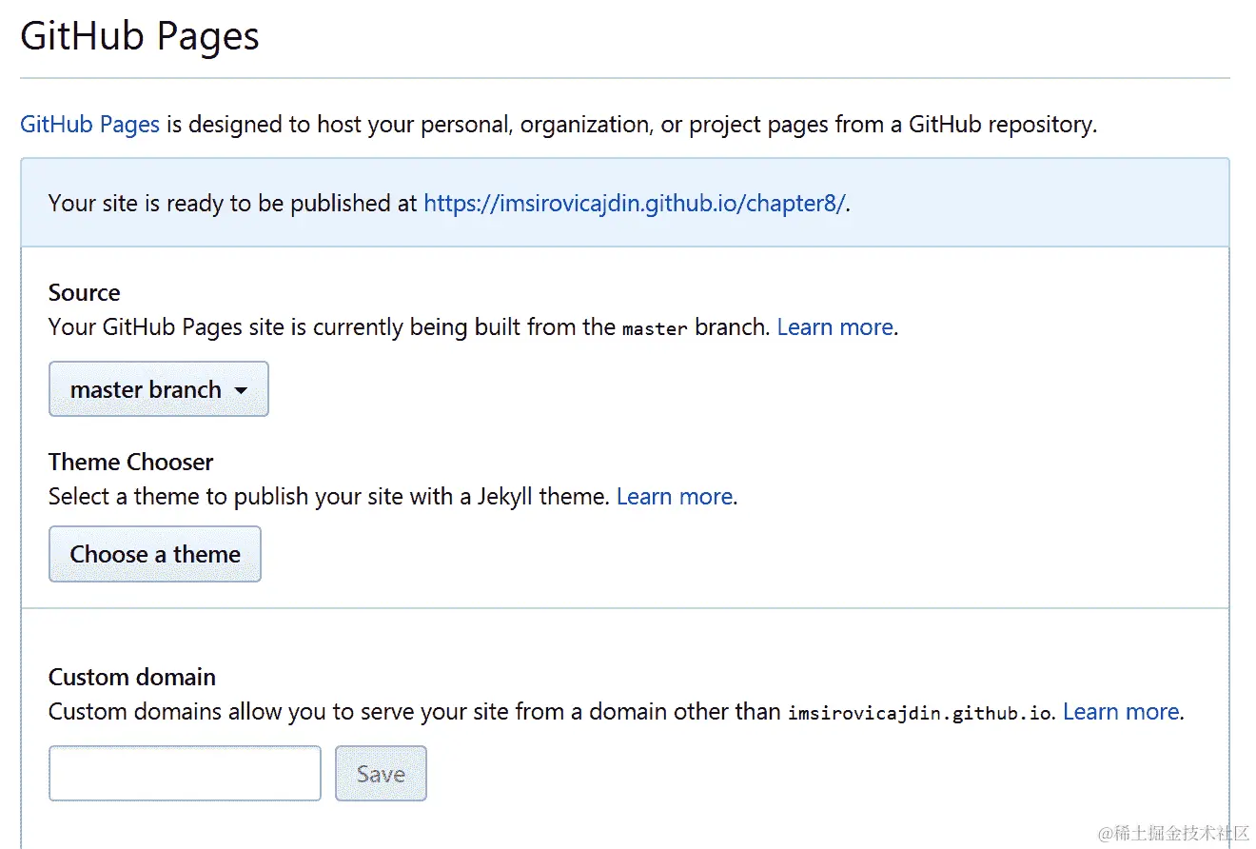
Task: Click the large GitHub Pages page heading
Action: pos(140,37)
